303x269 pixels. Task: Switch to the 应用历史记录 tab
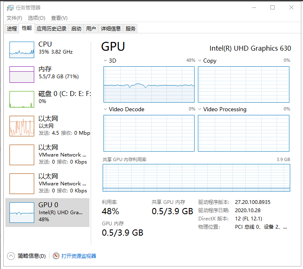52,28
